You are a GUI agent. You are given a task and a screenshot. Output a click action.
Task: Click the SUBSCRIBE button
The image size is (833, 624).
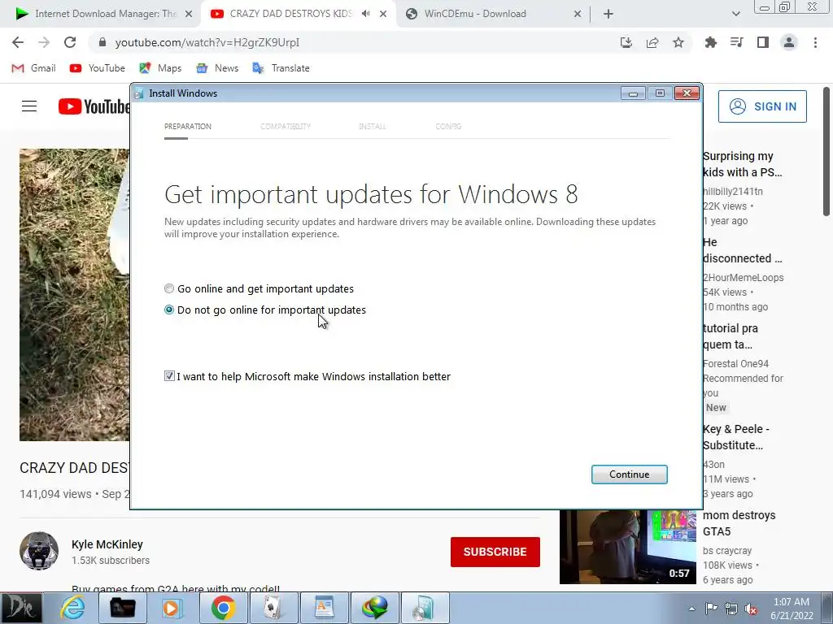[495, 552]
